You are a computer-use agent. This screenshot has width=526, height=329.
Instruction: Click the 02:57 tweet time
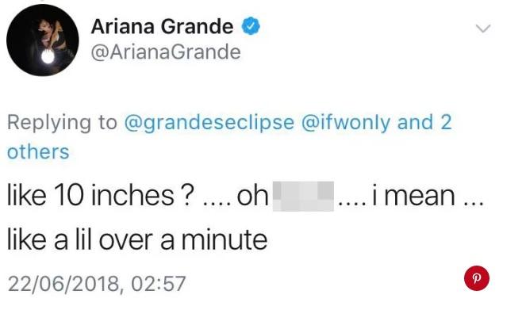(157, 281)
